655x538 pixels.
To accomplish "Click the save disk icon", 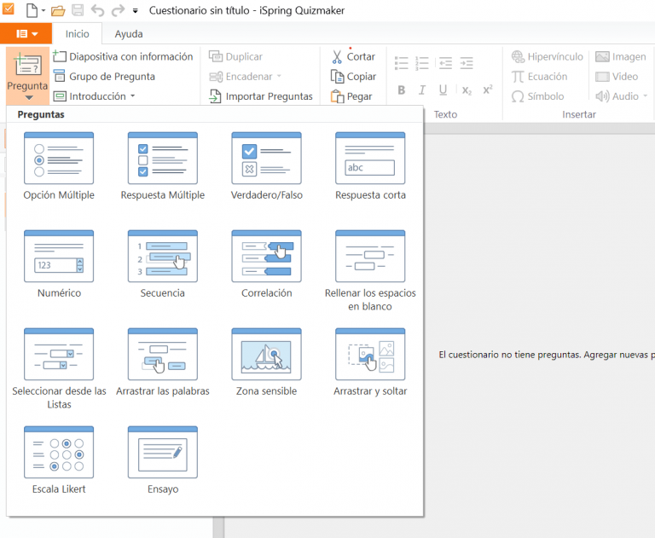I will pos(78,10).
